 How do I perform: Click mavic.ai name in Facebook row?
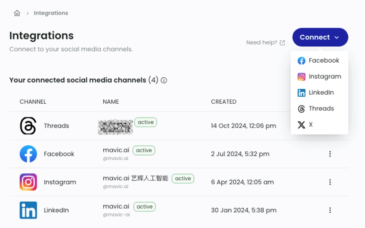click(116, 150)
